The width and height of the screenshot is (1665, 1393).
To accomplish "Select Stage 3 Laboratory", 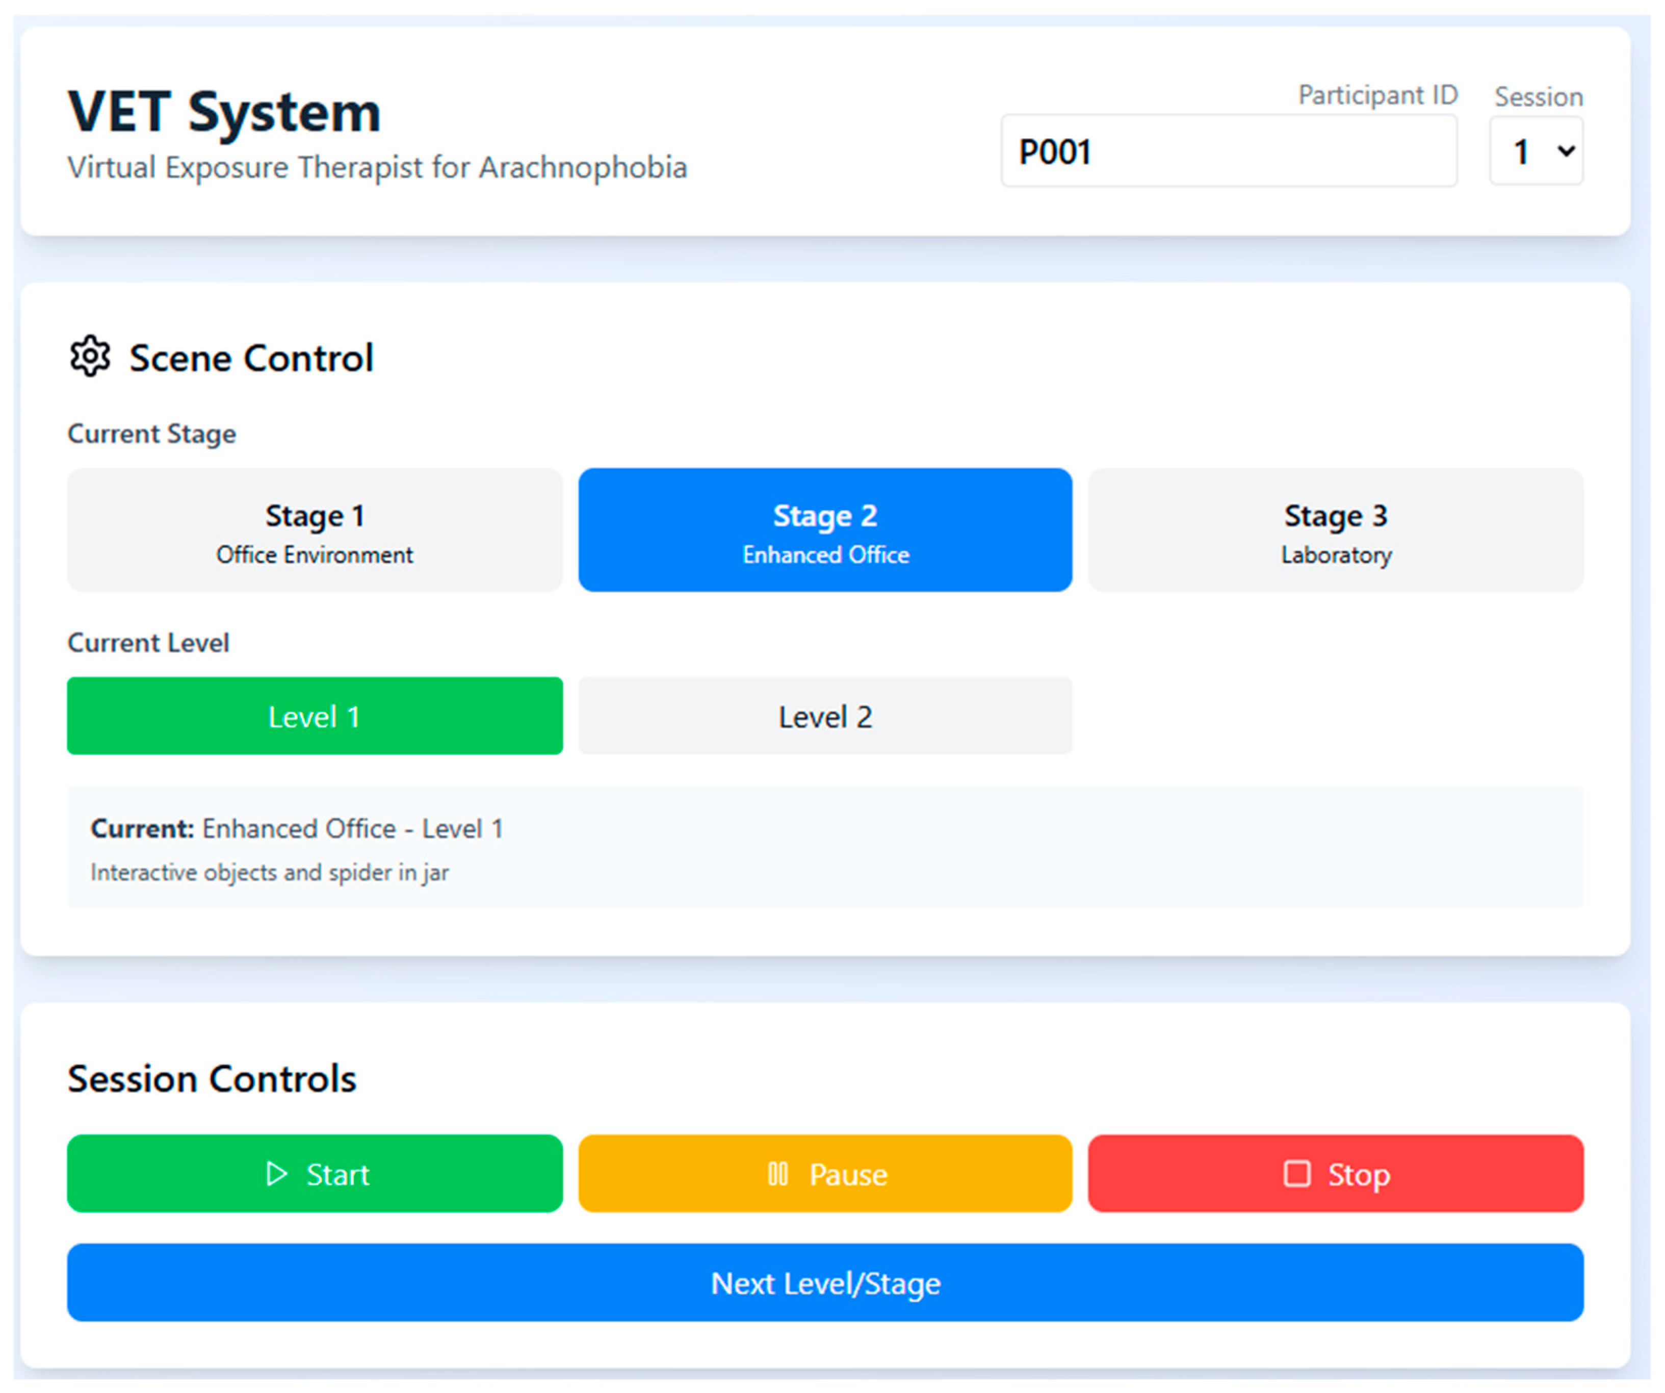I will click(1335, 530).
